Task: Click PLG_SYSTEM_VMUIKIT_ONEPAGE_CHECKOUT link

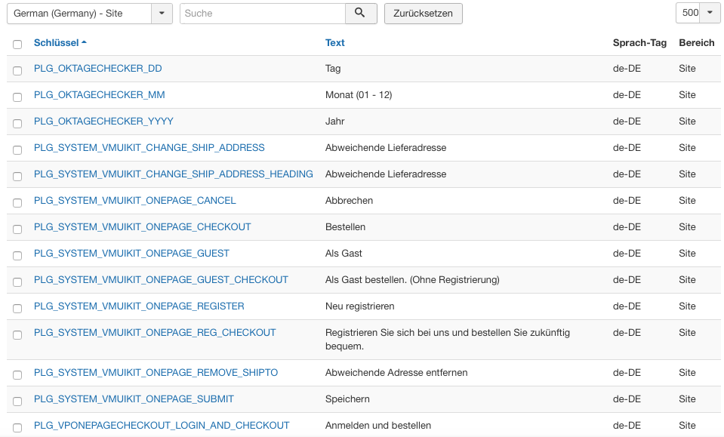Action: pyautogui.click(x=142, y=227)
